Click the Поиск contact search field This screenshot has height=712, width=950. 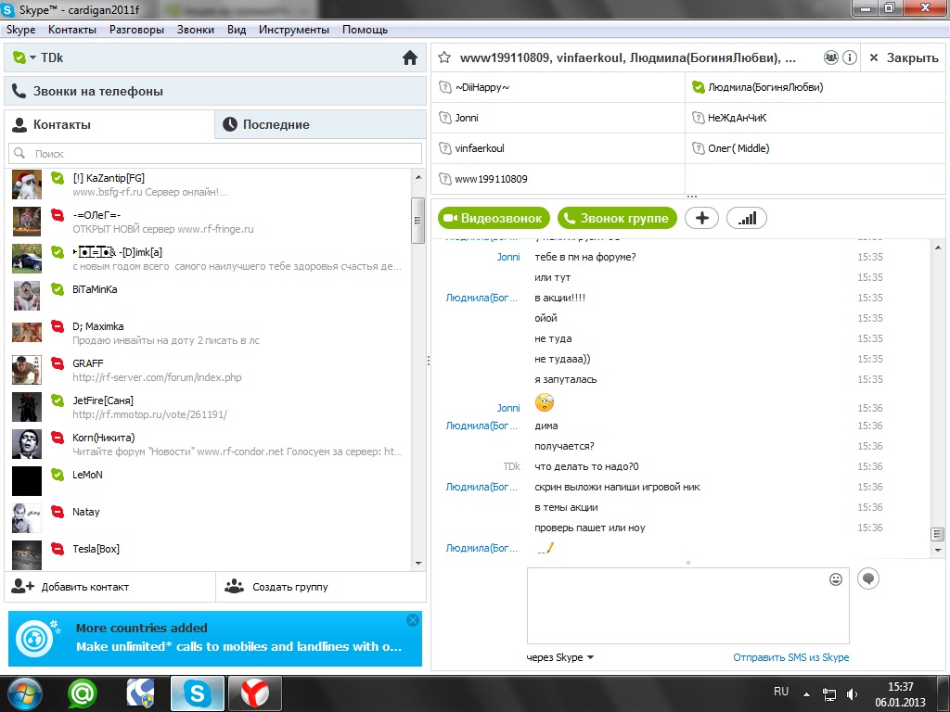click(215, 153)
